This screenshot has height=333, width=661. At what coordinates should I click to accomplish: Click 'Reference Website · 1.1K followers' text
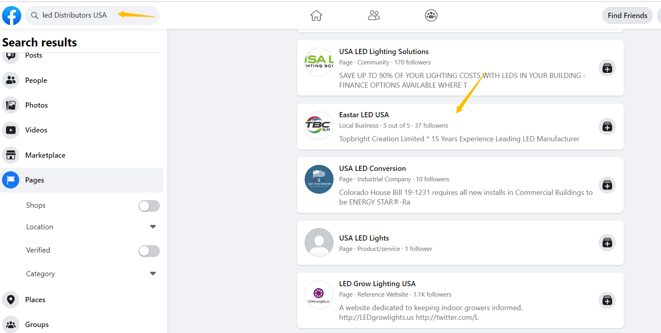[404, 295]
